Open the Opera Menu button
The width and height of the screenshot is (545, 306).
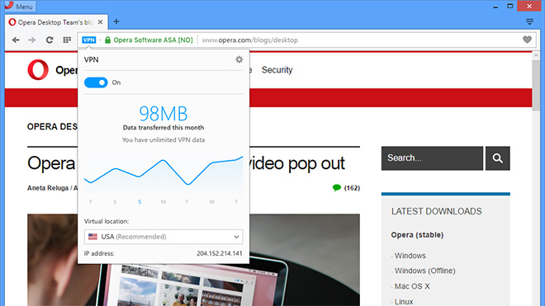(20, 7)
